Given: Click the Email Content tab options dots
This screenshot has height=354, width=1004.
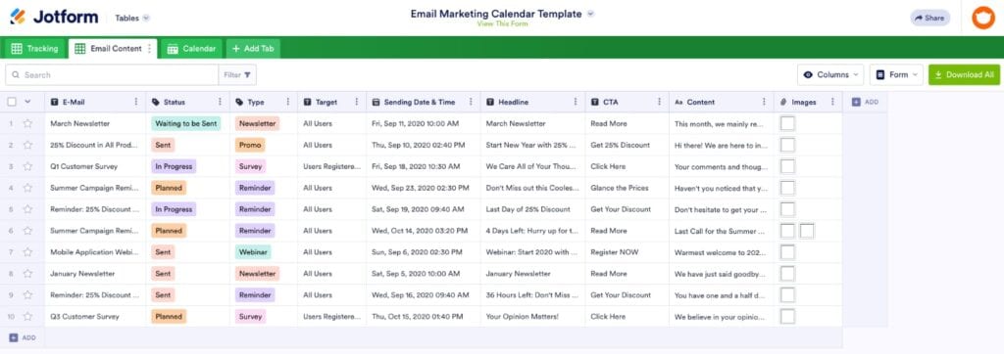Looking at the screenshot, I should pos(150,49).
